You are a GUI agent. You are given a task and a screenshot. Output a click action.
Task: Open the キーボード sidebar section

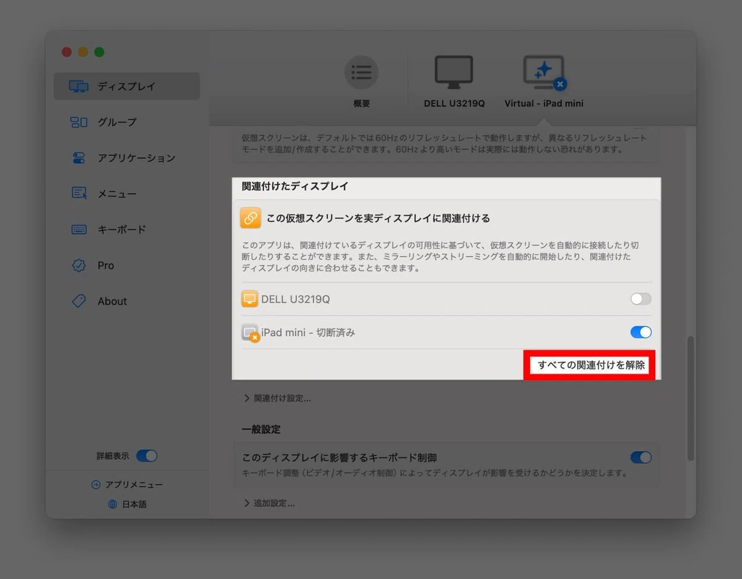pyautogui.click(x=127, y=230)
